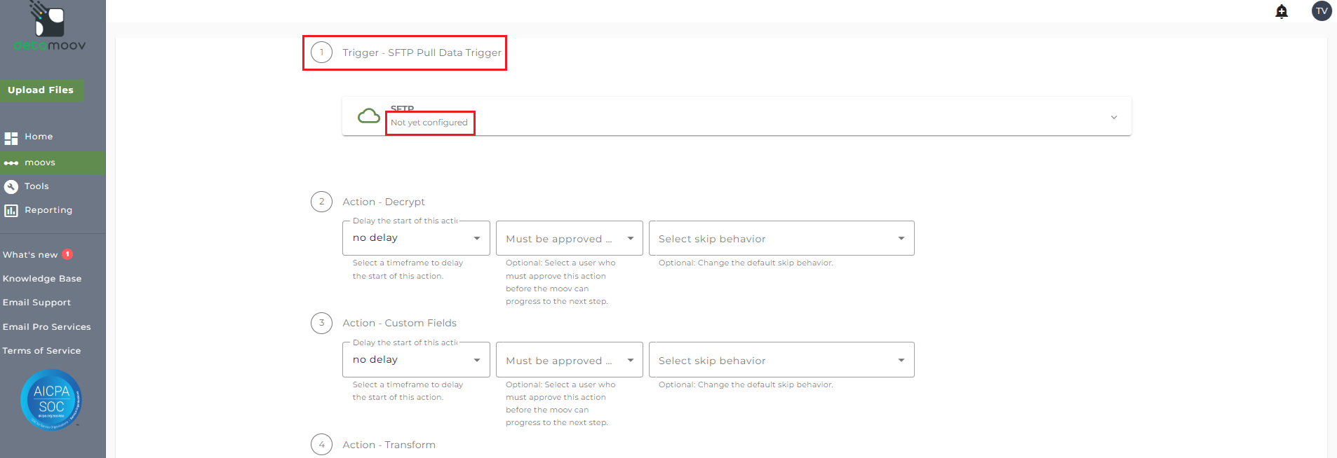Open the TV user avatar menu

1322,11
